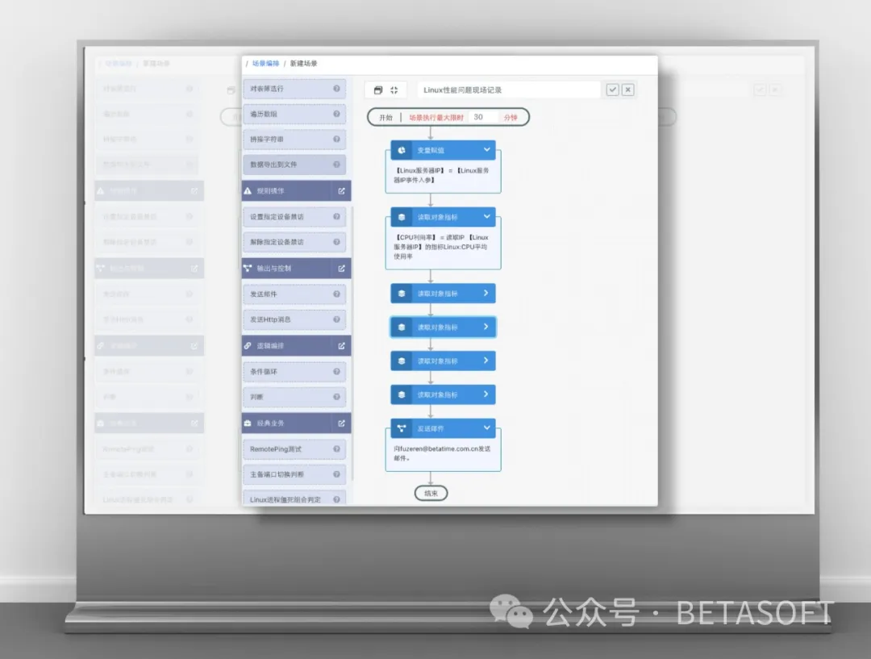Screen dimensions: 871x659
Task: Expand the highlighted 读取对象指标 node chevron
Action: pos(486,327)
